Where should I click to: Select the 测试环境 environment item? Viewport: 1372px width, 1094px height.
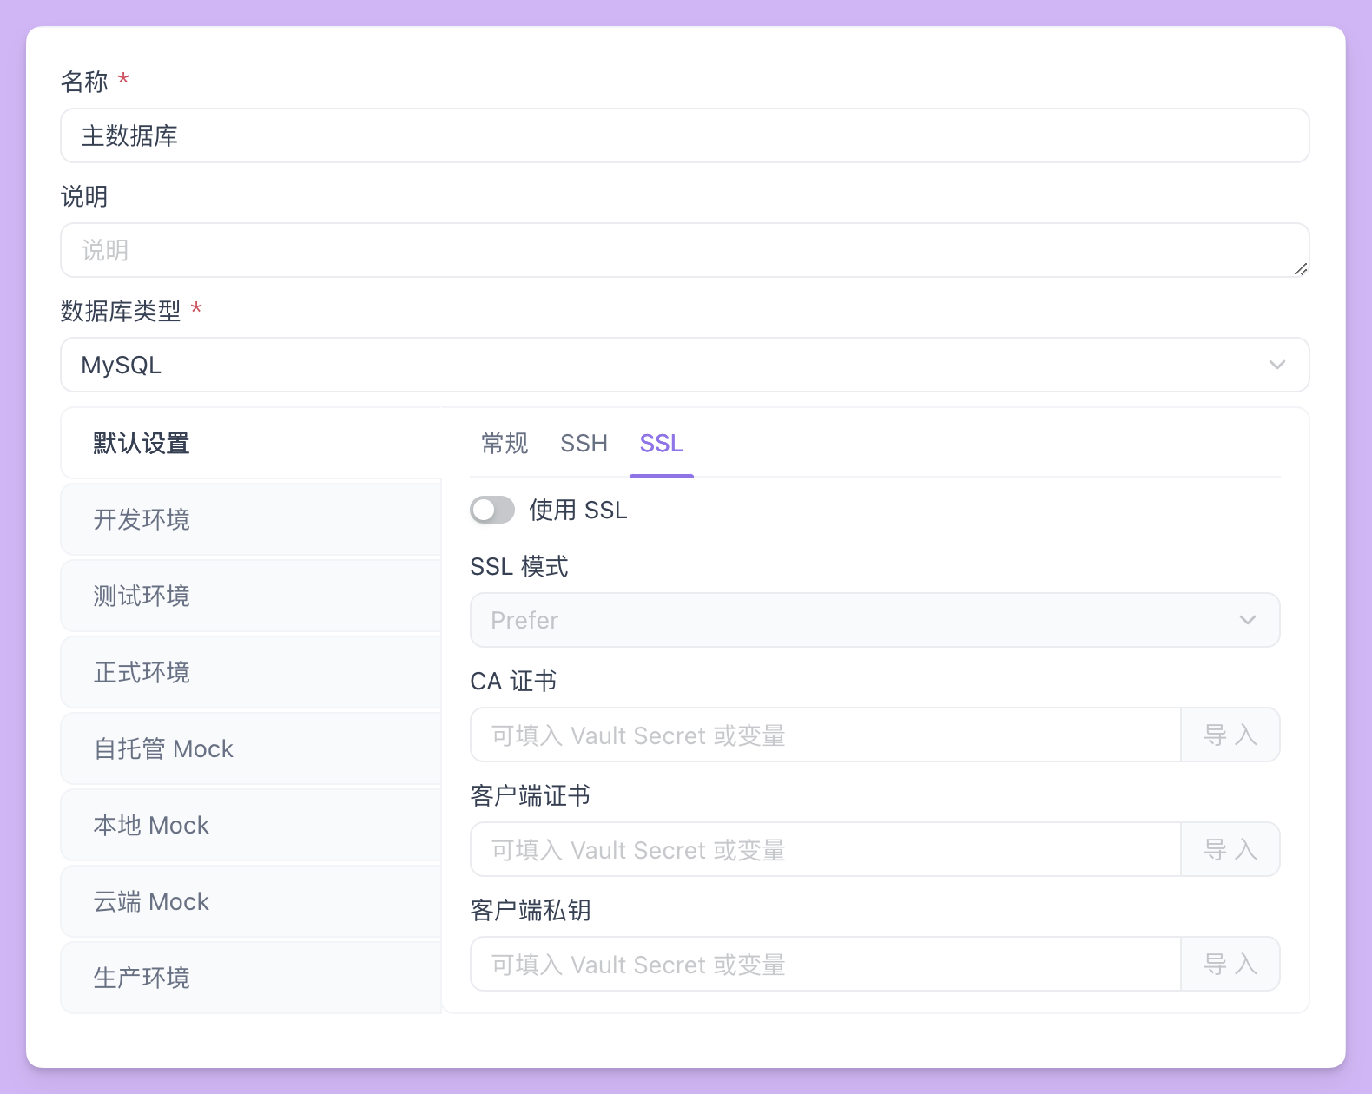pyautogui.click(x=251, y=596)
